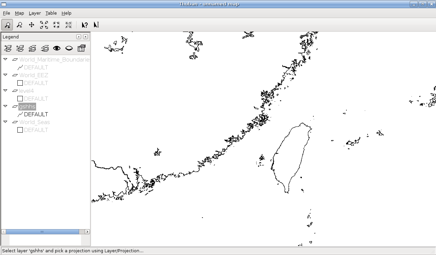Image resolution: width=436 pixels, height=255 pixels.
Task: Select the World_Seas layer
Action: pyautogui.click(x=34, y=122)
